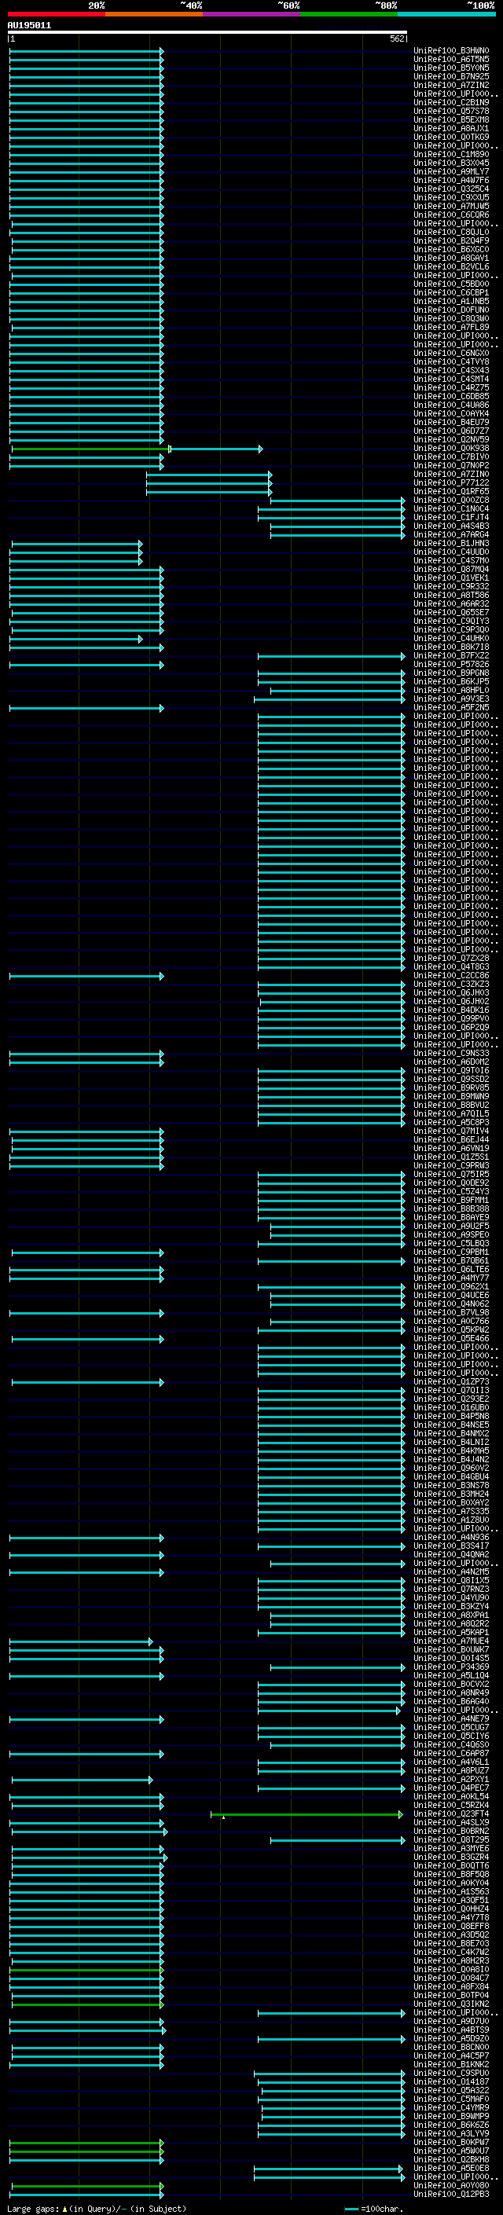Click the orange ~40% identity legend segment
This screenshot has height=2215, width=503.
pyautogui.click(x=154, y=14)
